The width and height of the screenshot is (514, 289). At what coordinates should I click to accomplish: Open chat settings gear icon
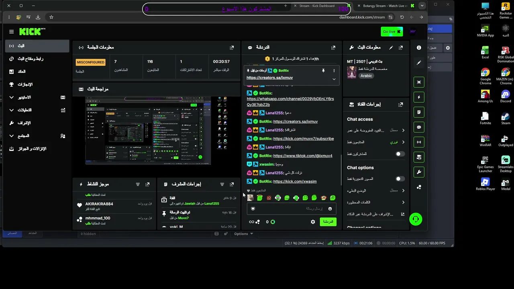(313, 222)
